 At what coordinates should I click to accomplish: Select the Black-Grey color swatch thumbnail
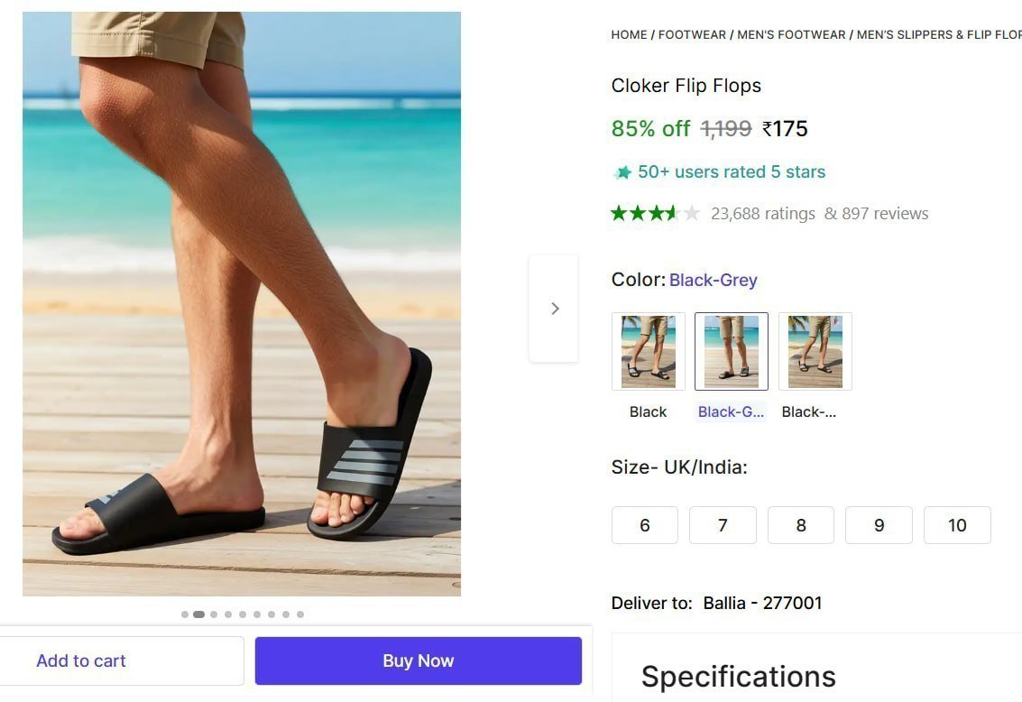tap(731, 351)
